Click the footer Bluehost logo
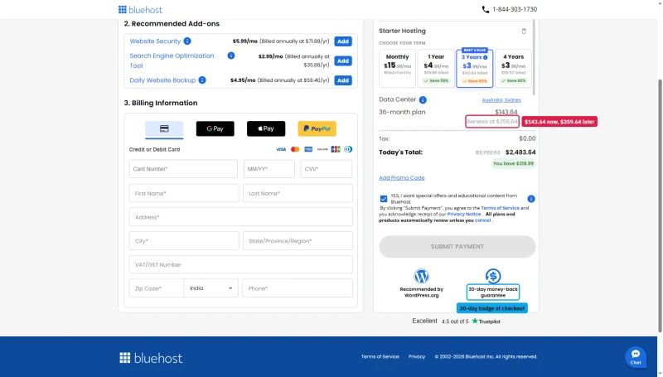 151,358
